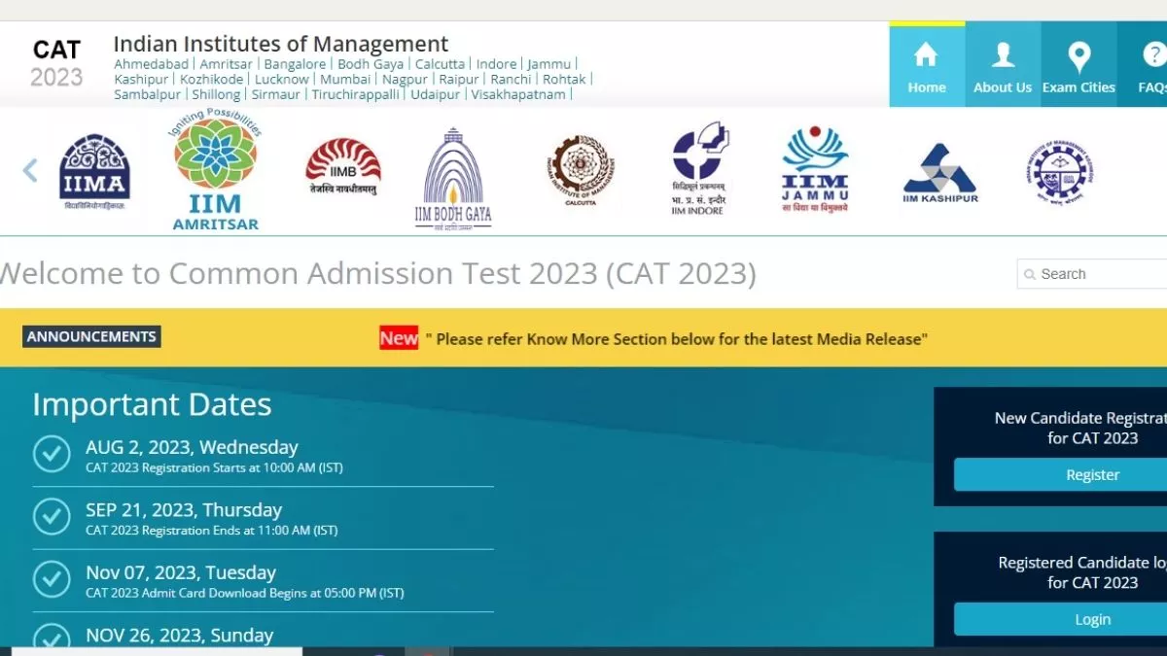This screenshot has width=1167, height=656.
Task: Visit the Indore header link
Action: pos(497,64)
